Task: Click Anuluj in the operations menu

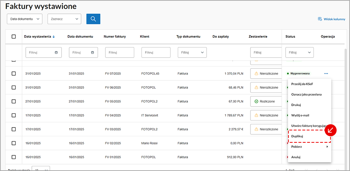Action: pos(296,157)
